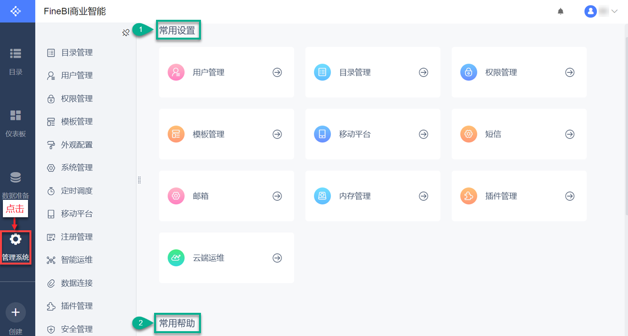Click the 创建 plus button

[15, 312]
